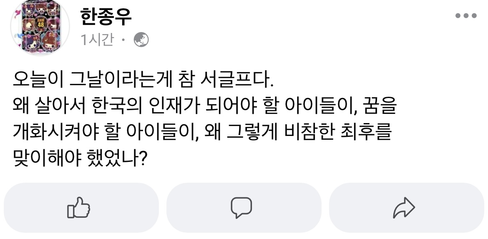Open comments via speech bubble icon
Viewport: 488px width, 239px height.
(241, 208)
